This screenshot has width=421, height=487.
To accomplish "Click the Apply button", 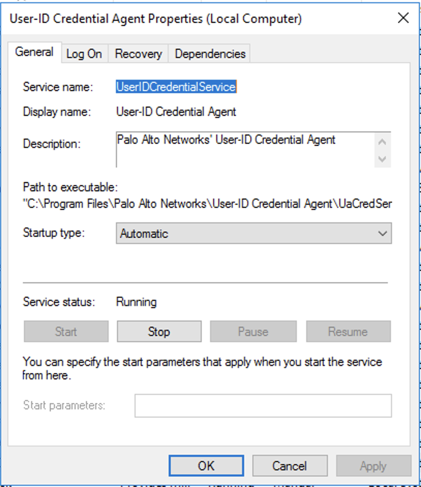I will [x=373, y=466].
